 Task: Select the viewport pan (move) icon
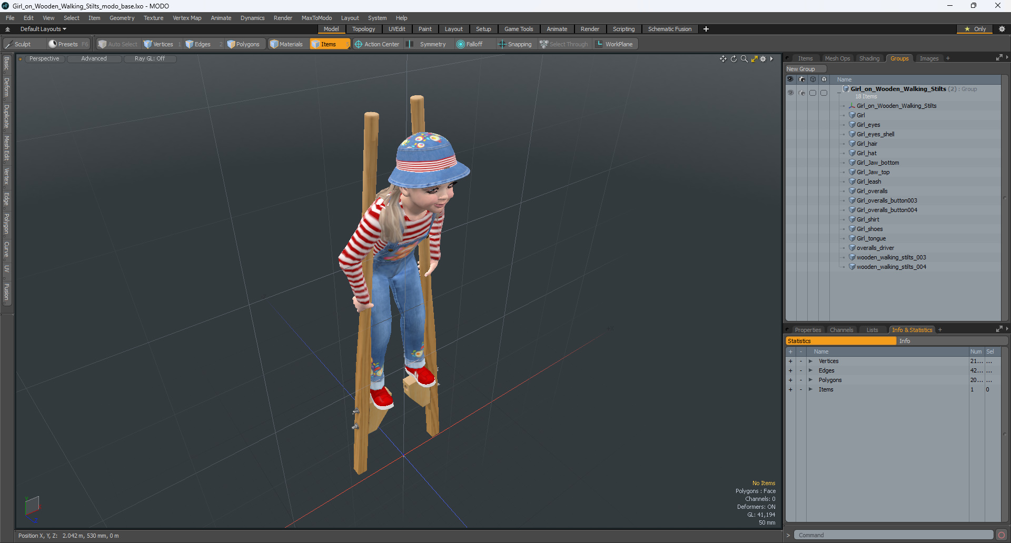tap(723, 59)
